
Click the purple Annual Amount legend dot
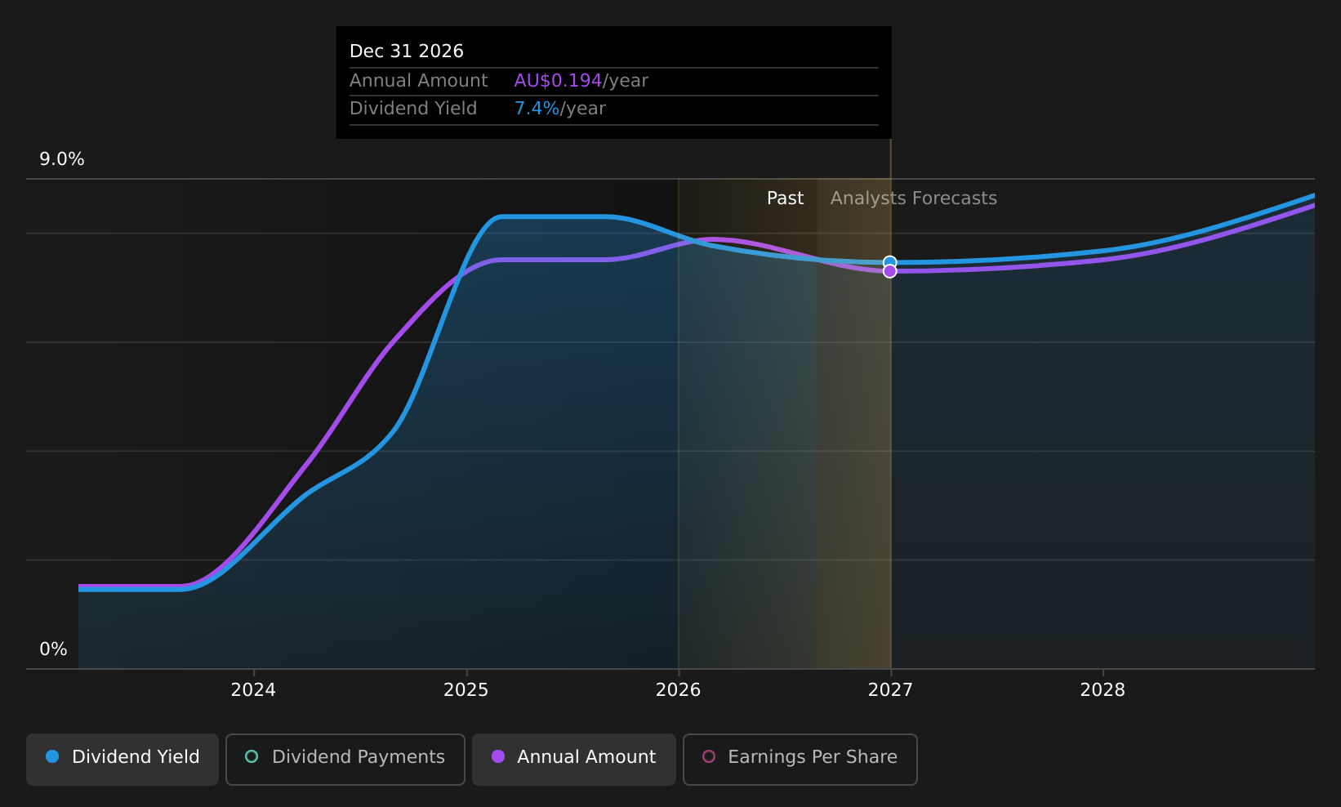[x=498, y=756]
